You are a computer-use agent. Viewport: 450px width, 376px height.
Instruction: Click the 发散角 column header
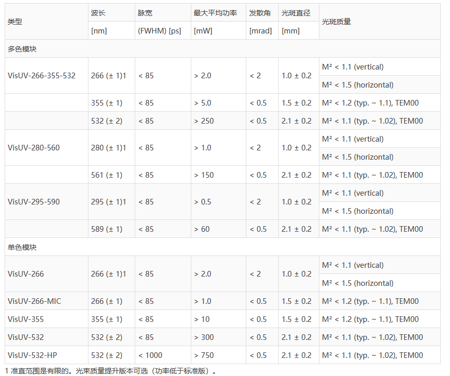click(260, 13)
